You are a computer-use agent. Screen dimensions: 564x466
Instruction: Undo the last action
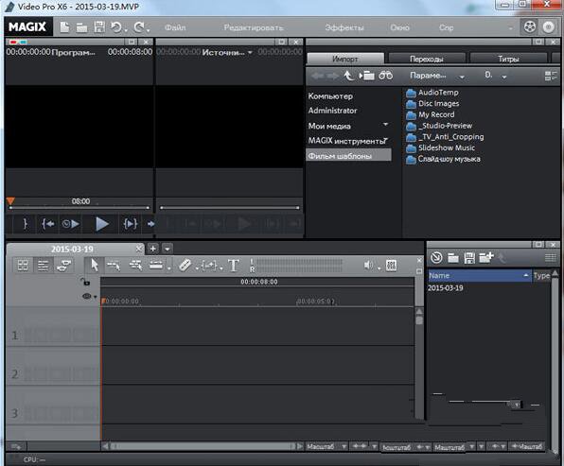[x=116, y=27]
